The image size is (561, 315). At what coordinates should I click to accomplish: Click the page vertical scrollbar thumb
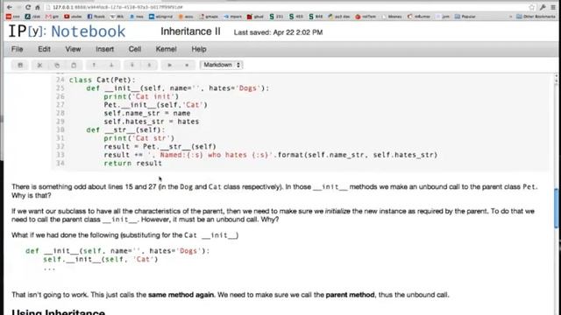pyautogui.click(x=556, y=208)
